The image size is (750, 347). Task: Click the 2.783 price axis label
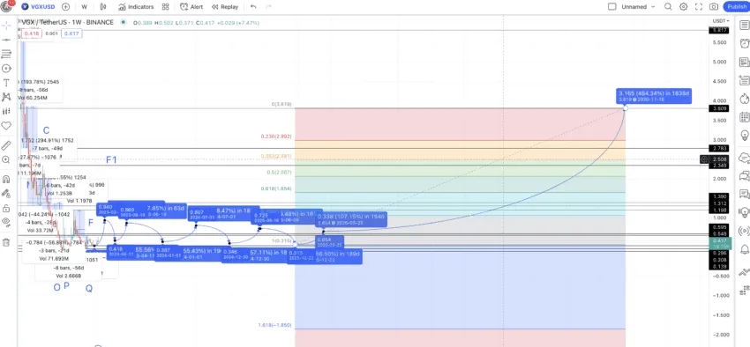(x=719, y=149)
